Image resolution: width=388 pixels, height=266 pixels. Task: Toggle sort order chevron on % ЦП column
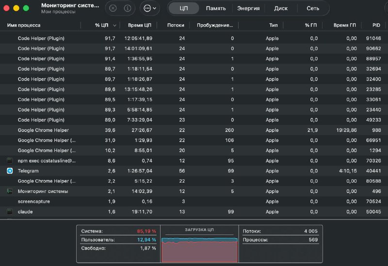pyautogui.click(x=114, y=25)
